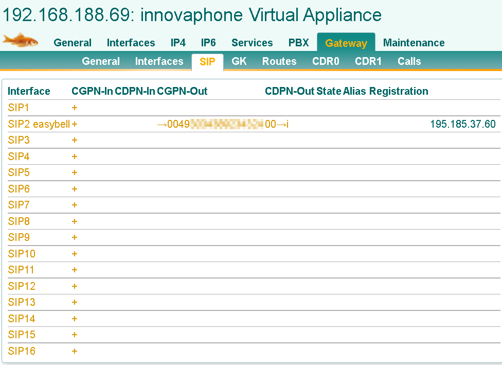Click the goldfish logo icon

(21, 40)
